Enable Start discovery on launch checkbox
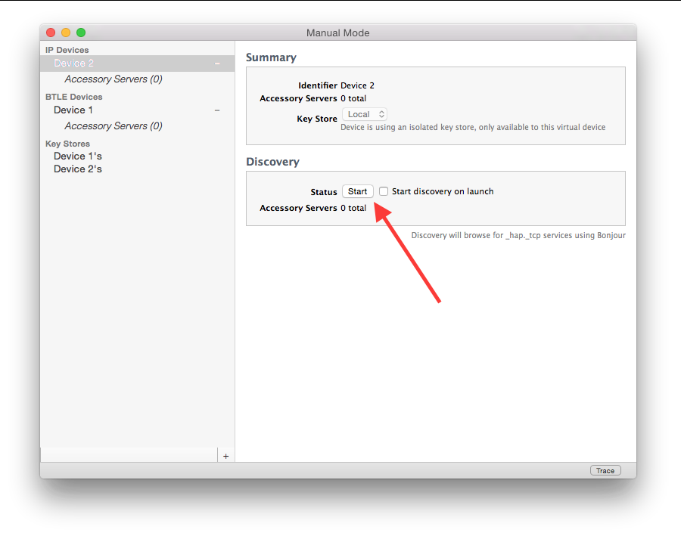The height and width of the screenshot is (539, 681). tap(384, 191)
